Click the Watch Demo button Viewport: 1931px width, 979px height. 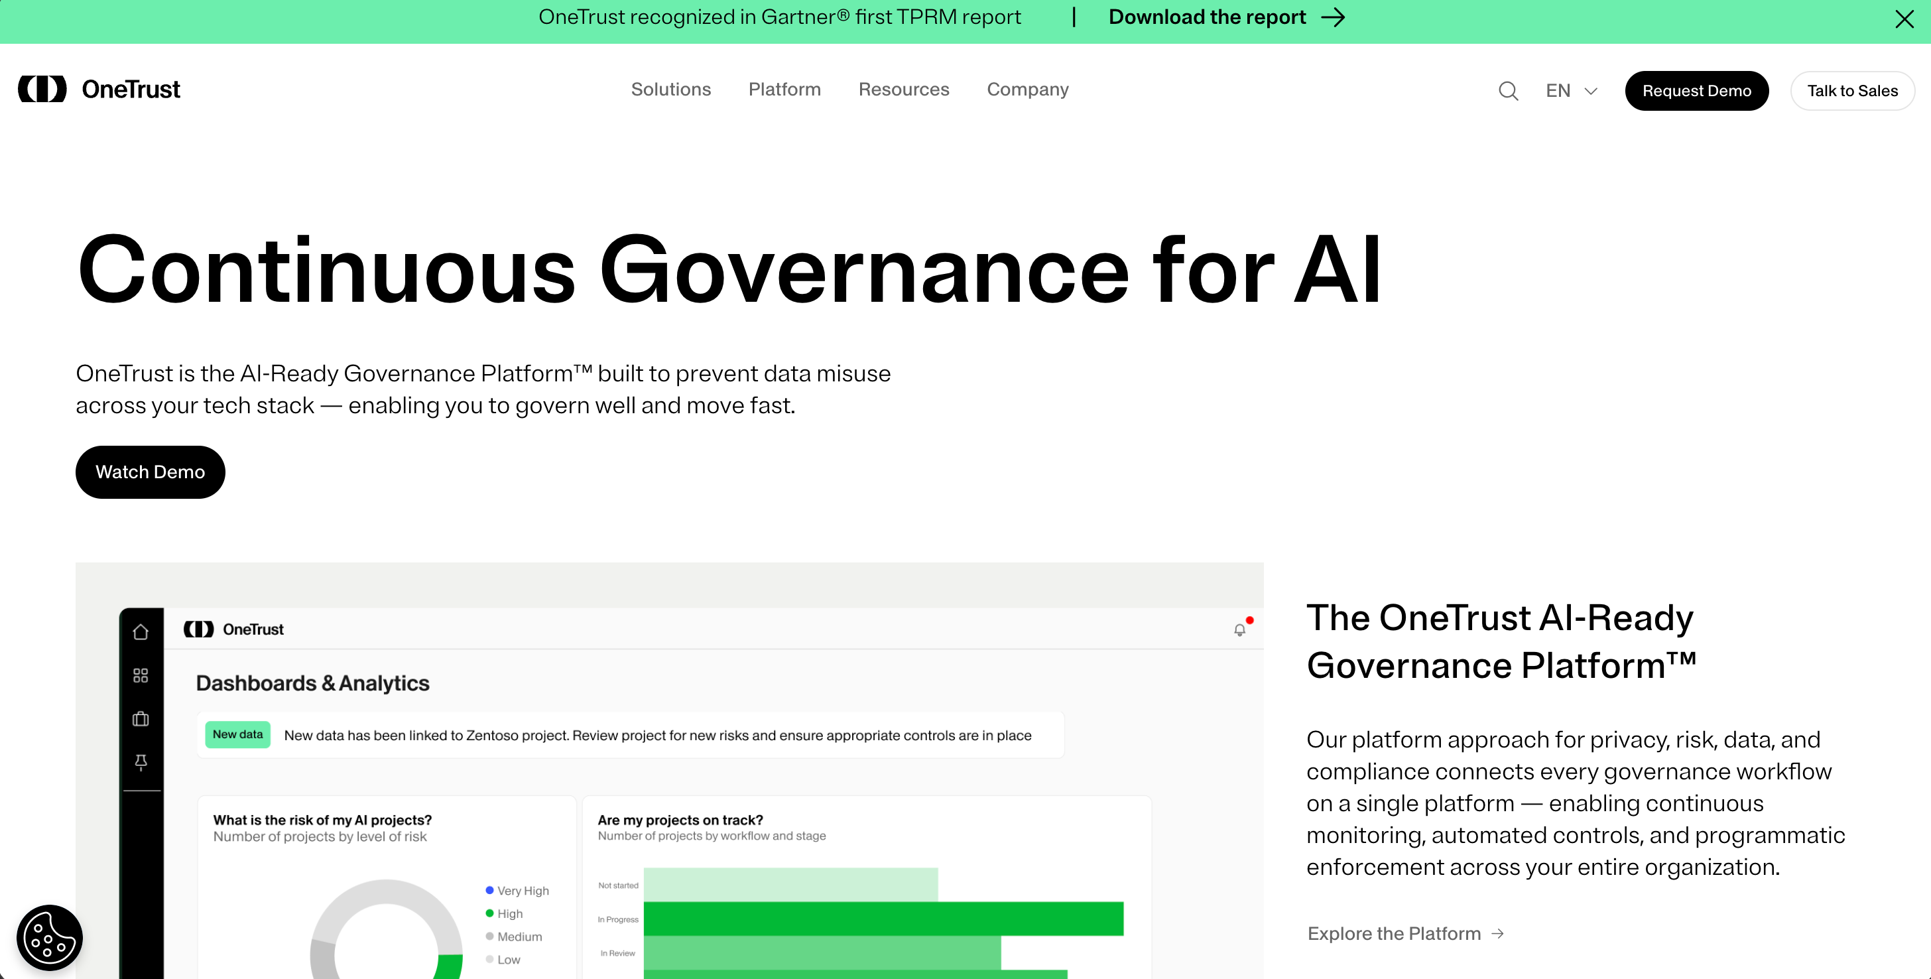point(150,472)
